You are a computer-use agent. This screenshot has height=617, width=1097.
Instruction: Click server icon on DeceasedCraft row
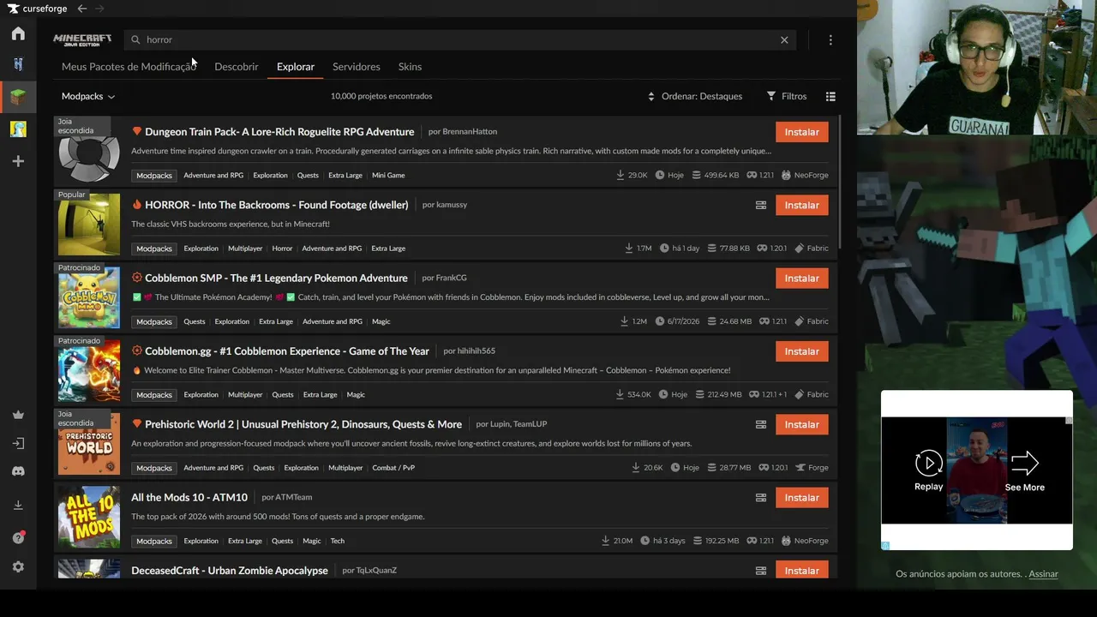(x=760, y=571)
